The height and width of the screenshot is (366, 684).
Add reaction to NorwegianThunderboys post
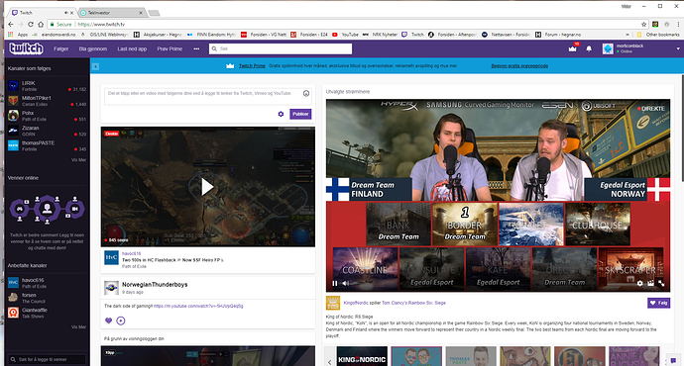coord(121,320)
